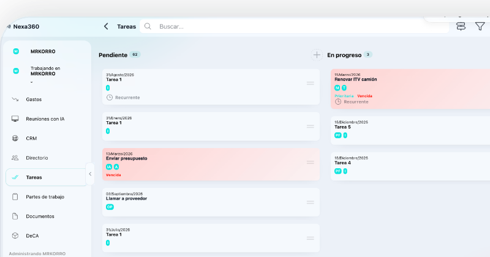Click drag handle of Enviar presupuesto
The height and width of the screenshot is (257, 490).
tap(311, 162)
